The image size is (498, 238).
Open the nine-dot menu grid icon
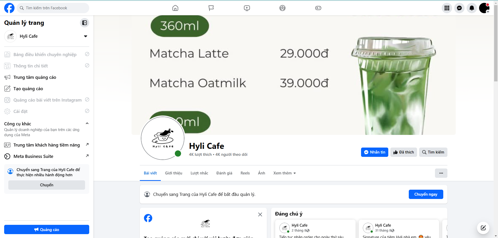[x=447, y=8]
